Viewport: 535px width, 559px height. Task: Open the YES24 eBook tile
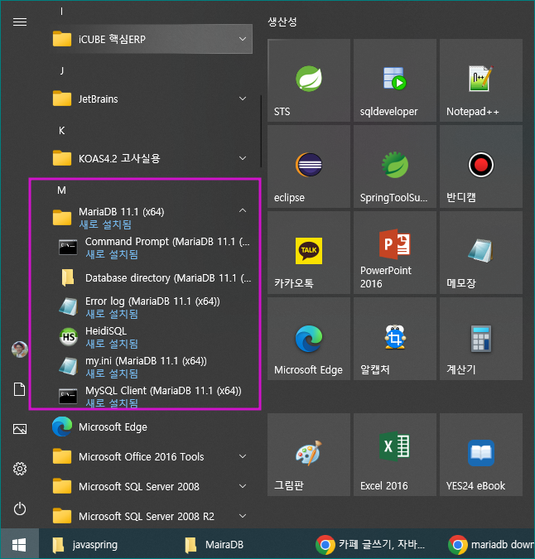[x=481, y=455]
